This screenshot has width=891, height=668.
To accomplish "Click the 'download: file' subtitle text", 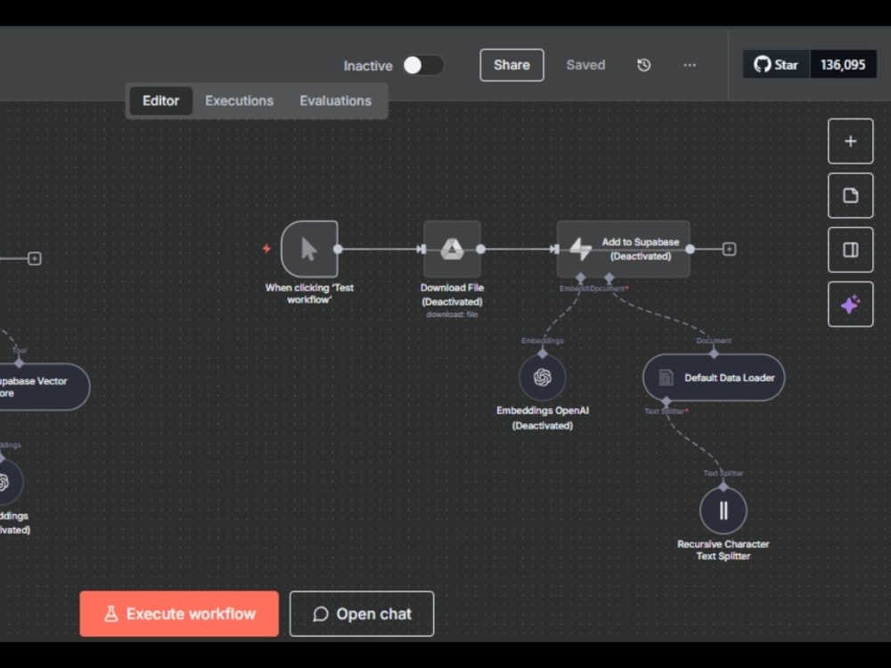I will 452,314.
